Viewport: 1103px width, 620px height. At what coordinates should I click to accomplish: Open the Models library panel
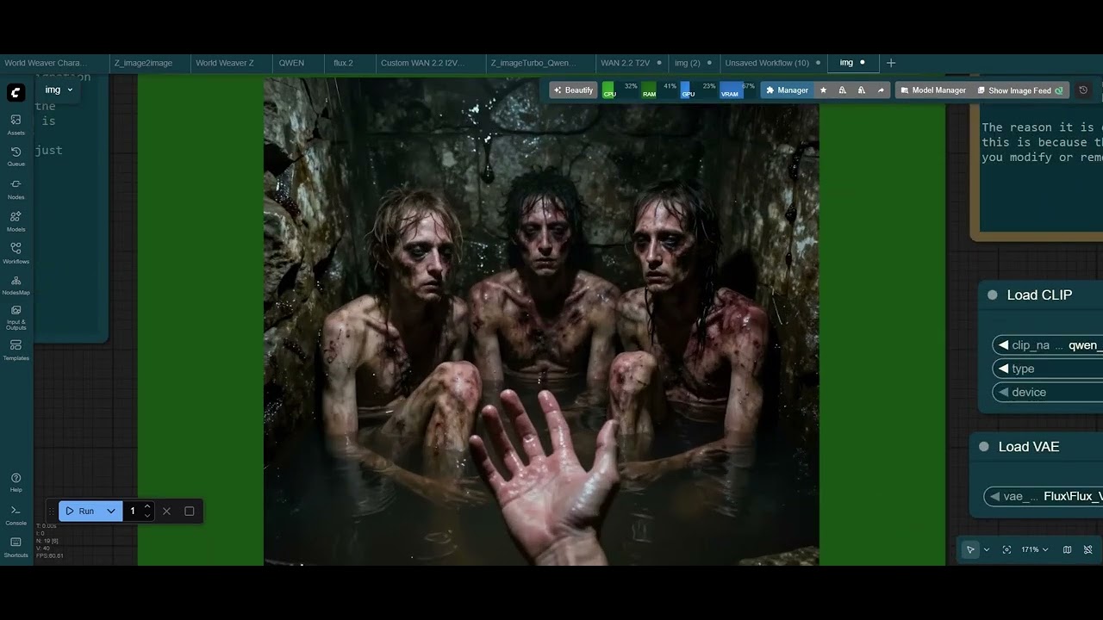pos(16,221)
